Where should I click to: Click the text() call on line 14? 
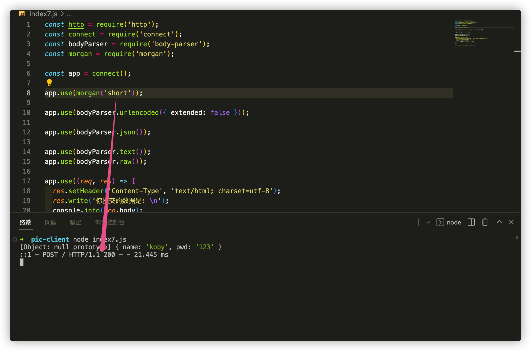tap(131, 152)
